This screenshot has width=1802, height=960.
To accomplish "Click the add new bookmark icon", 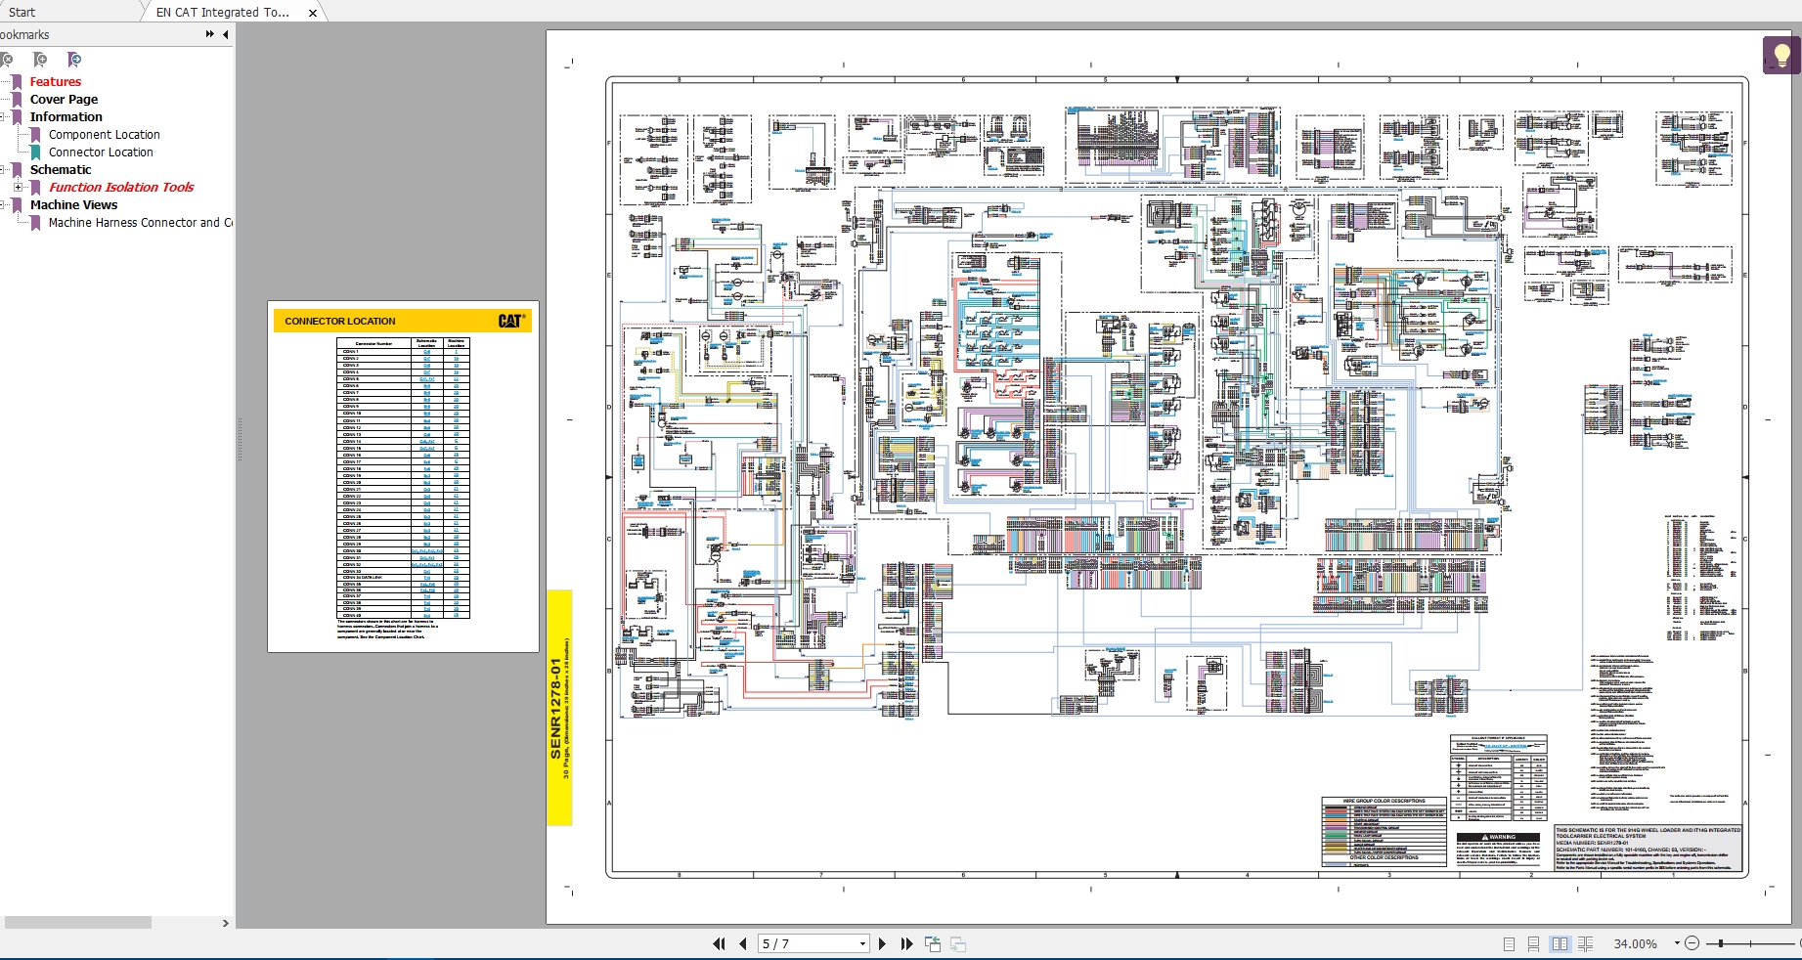I will click(x=40, y=60).
